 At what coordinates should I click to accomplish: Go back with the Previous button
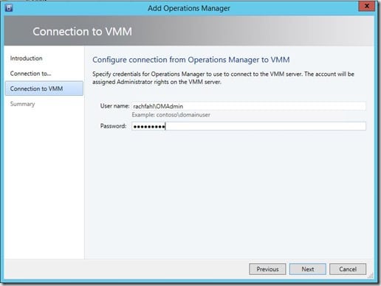coord(267,269)
